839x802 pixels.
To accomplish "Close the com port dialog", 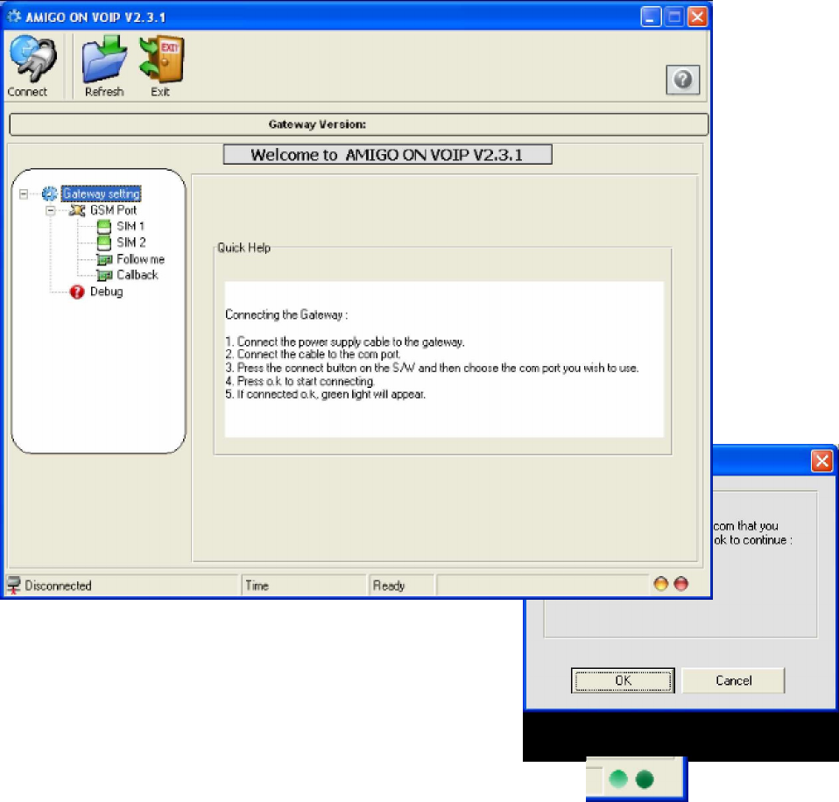I will coord(821,461).
